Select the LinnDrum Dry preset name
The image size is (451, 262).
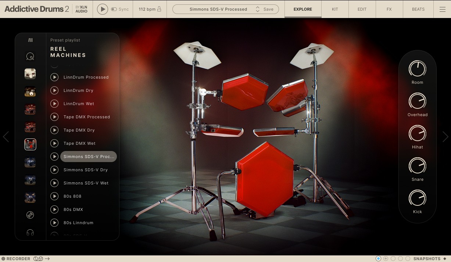click(x=78, y=90)
